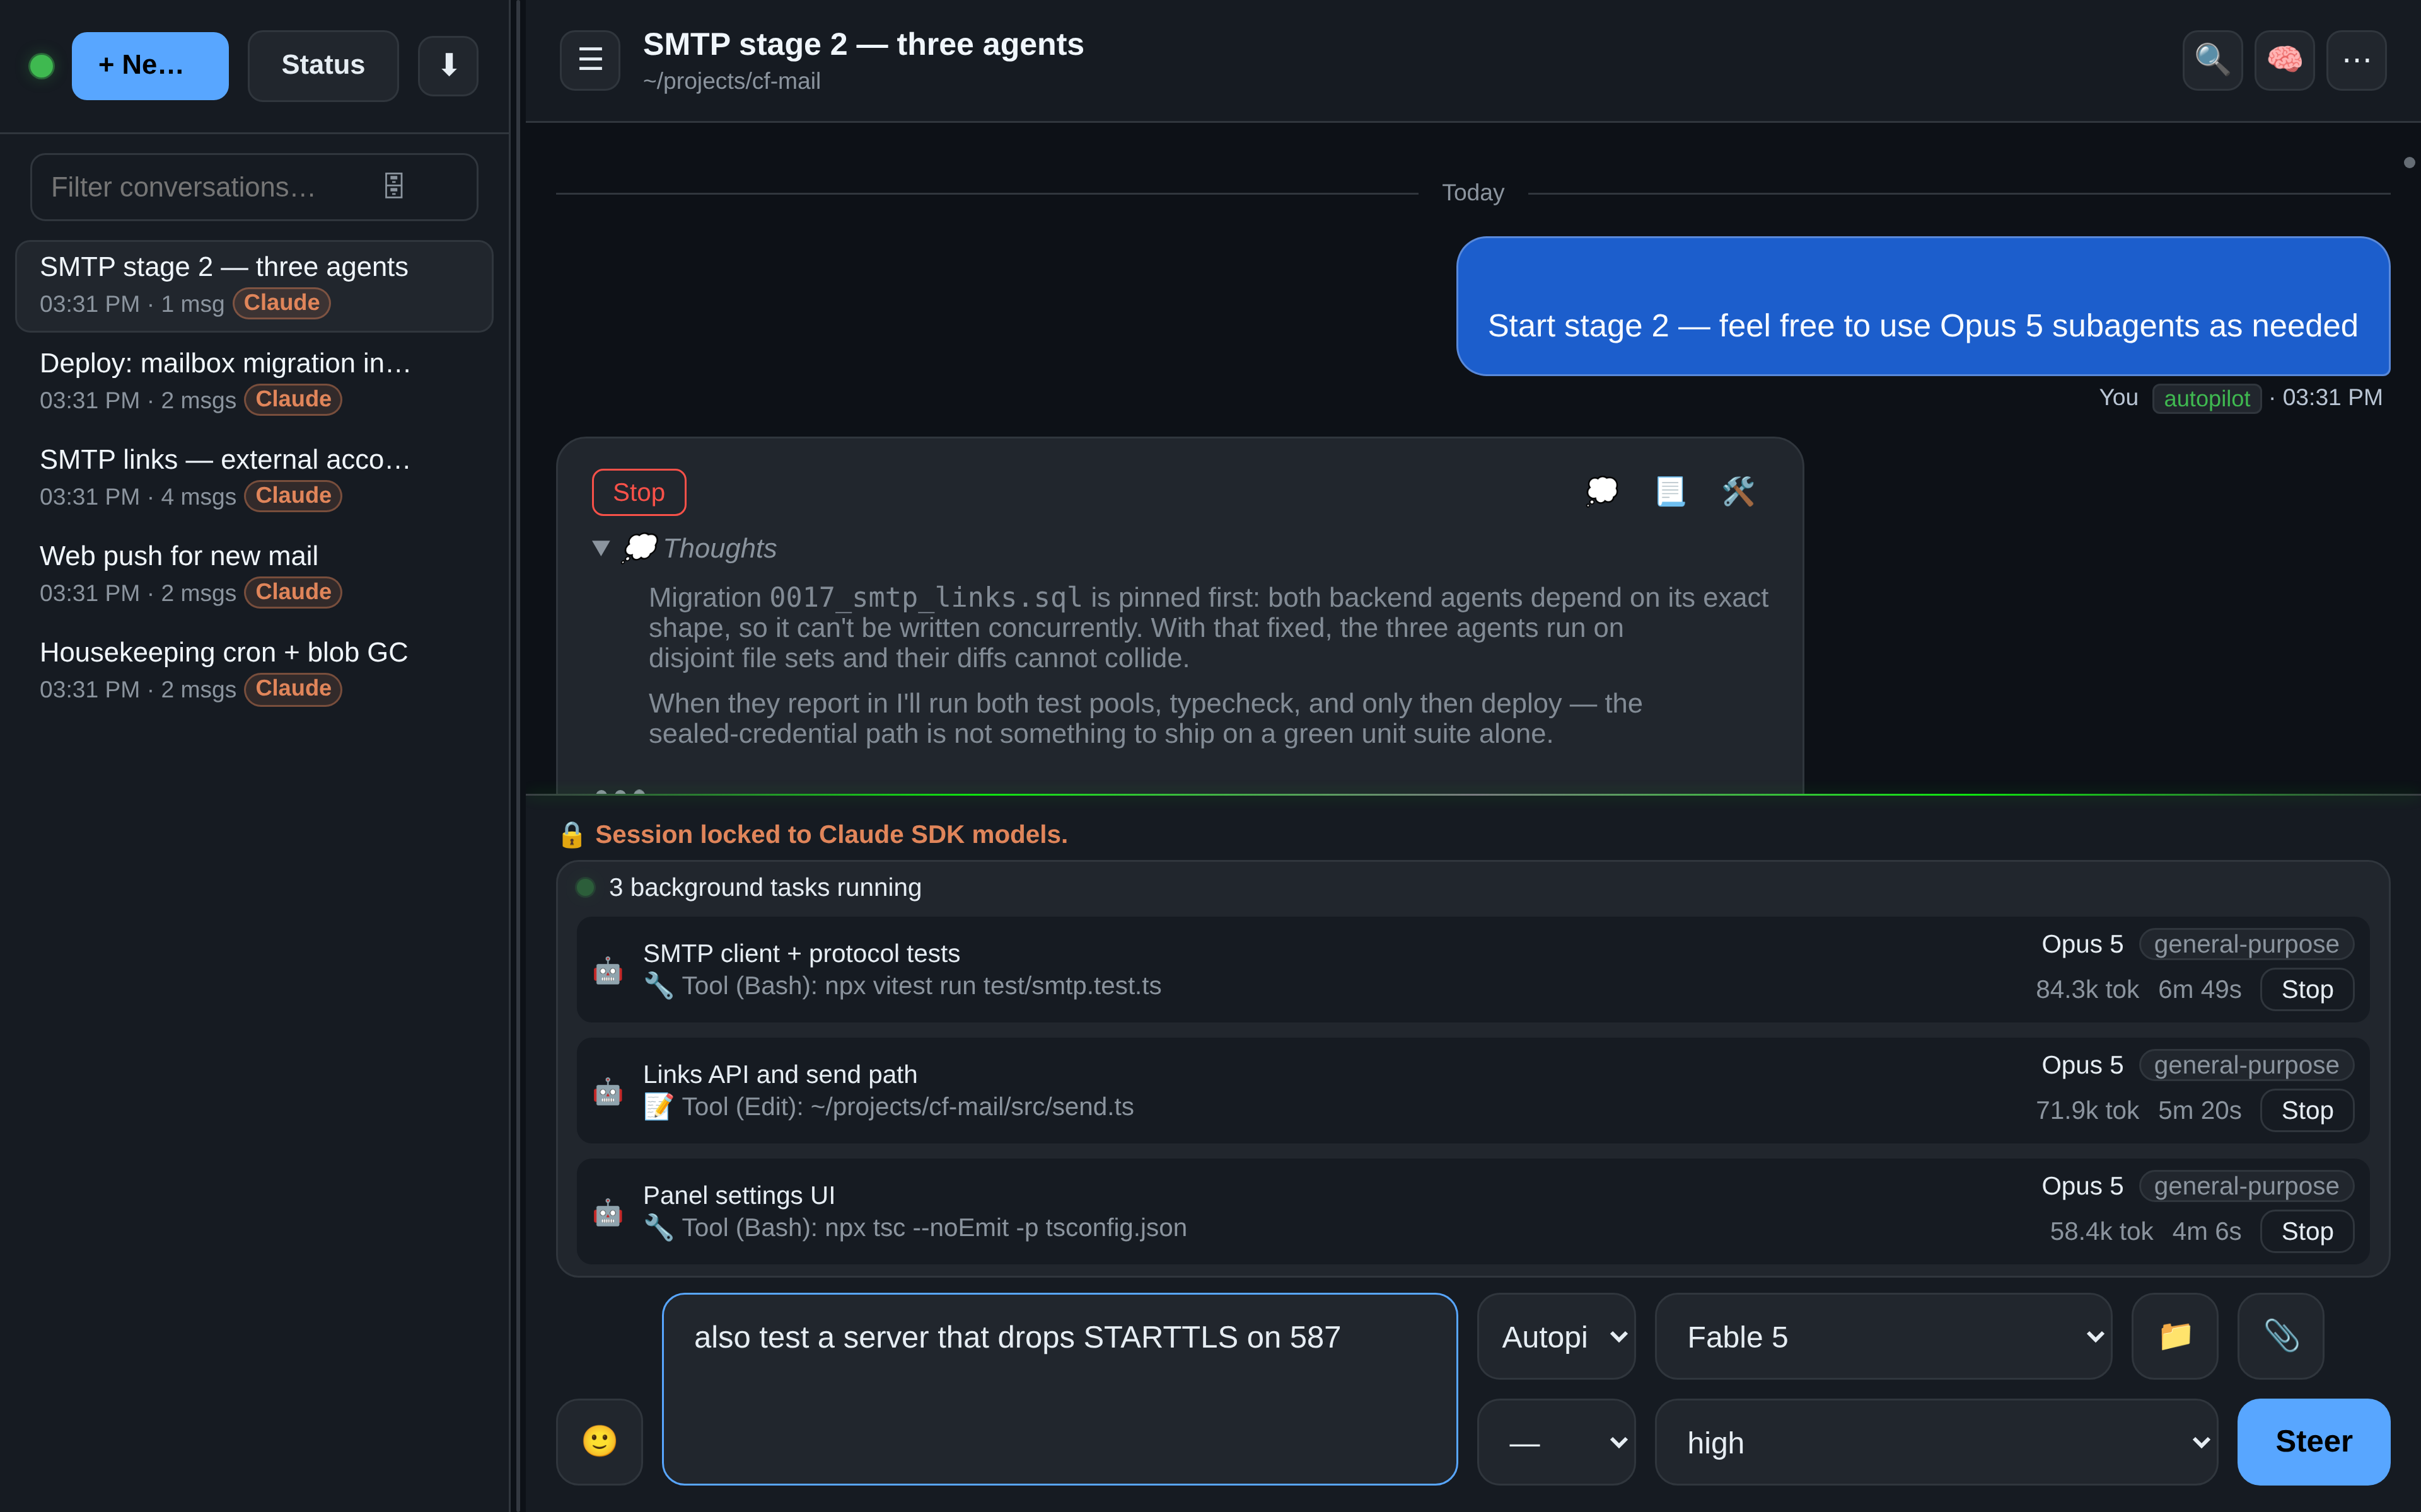Stop the SMTP client + protocol tests task

[2307, 989]
